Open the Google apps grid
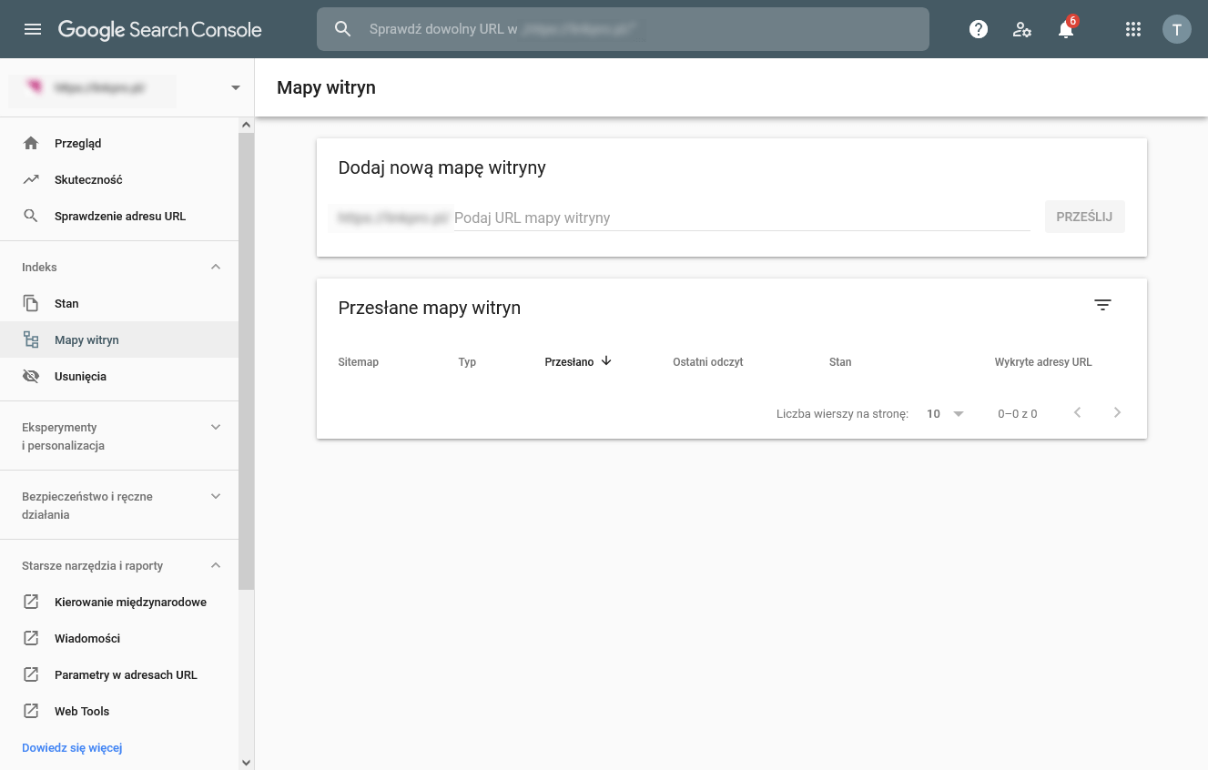Viewport: 1208px width, 770px height. pyautogui.click(x=1133, y=29)
